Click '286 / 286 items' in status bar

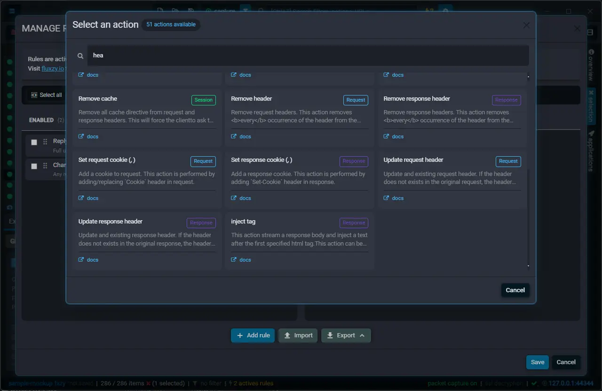pos(122,383)
